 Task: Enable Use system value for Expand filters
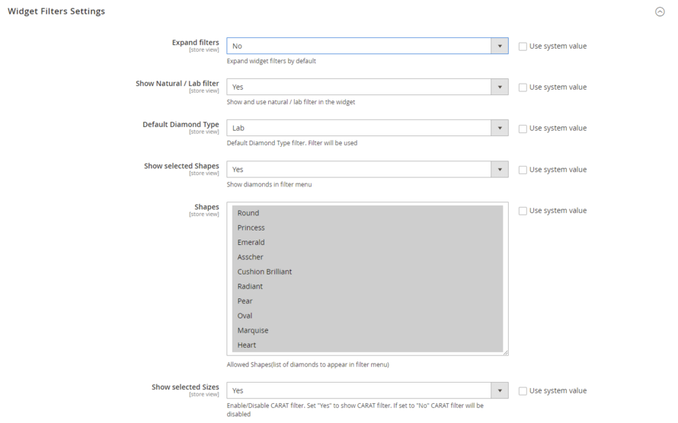click(523, 46)
